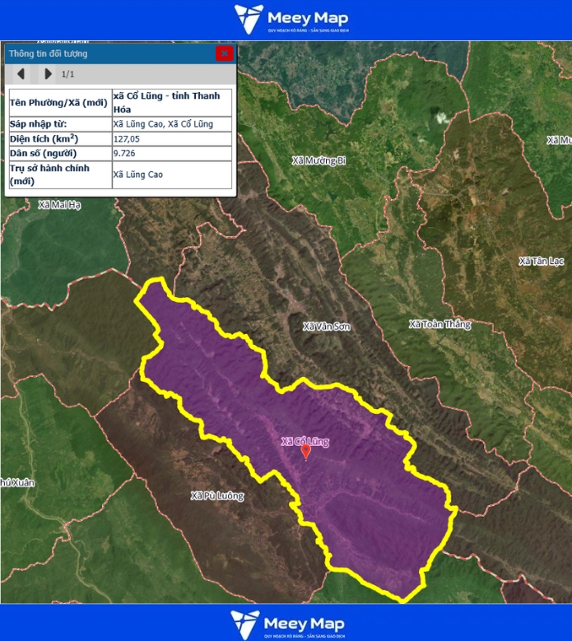Click the 1/1 page indicator

coord(69,74)
